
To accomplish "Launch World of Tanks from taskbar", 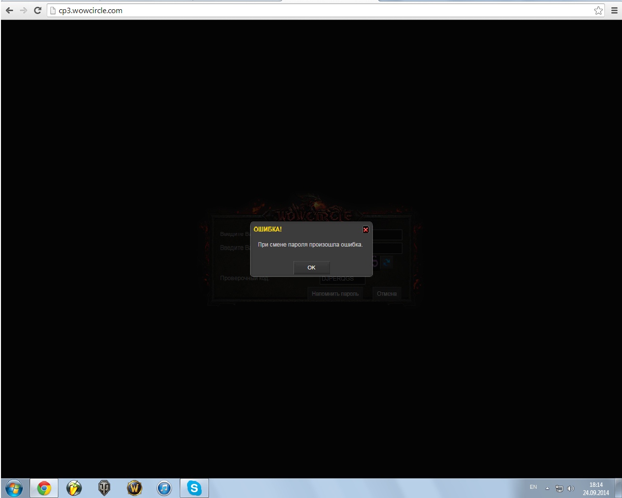I will tap(104, 488).
